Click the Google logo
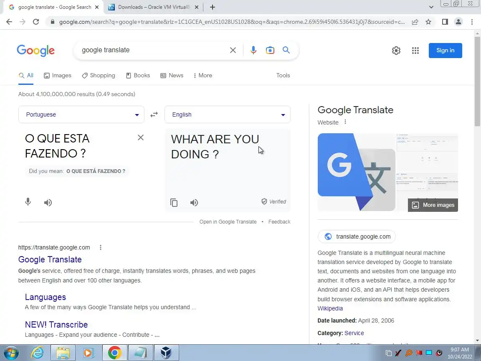Screen dimensions: 481x361 [x=35, y=51]
